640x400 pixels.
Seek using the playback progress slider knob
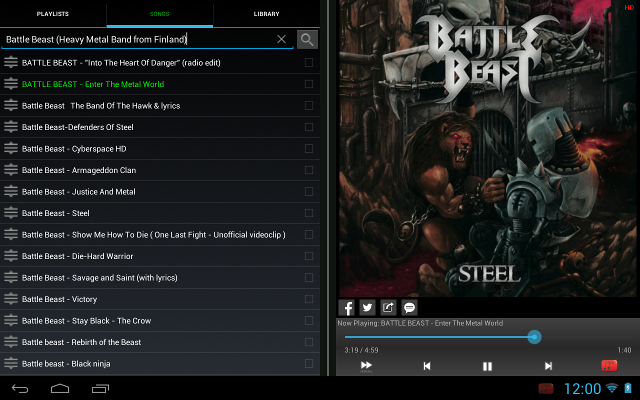point(534,337)
